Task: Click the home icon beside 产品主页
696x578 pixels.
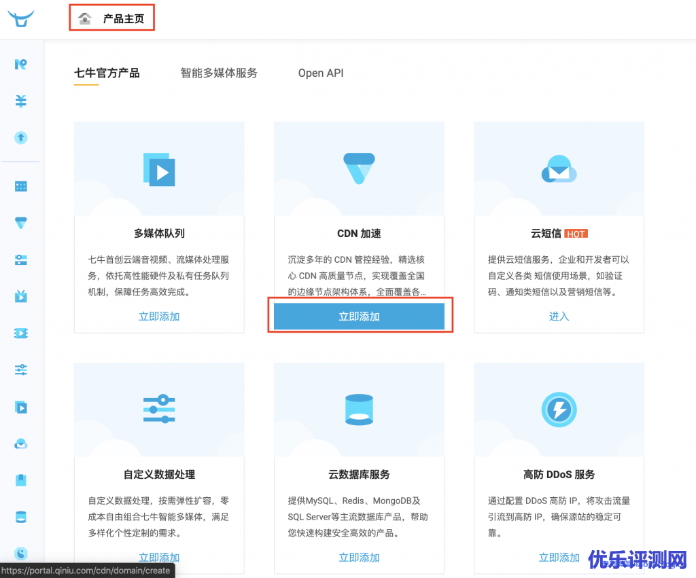Action: pyautogui.click(x=85, y=18)
